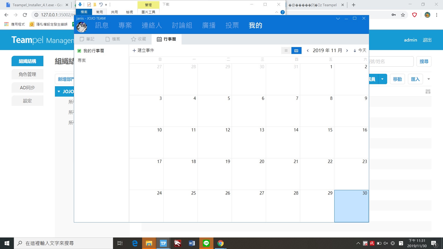The width and height of the screenshot is (443, 249).
Task: Switch calendar to list view icon
Action: coord(286,51)
